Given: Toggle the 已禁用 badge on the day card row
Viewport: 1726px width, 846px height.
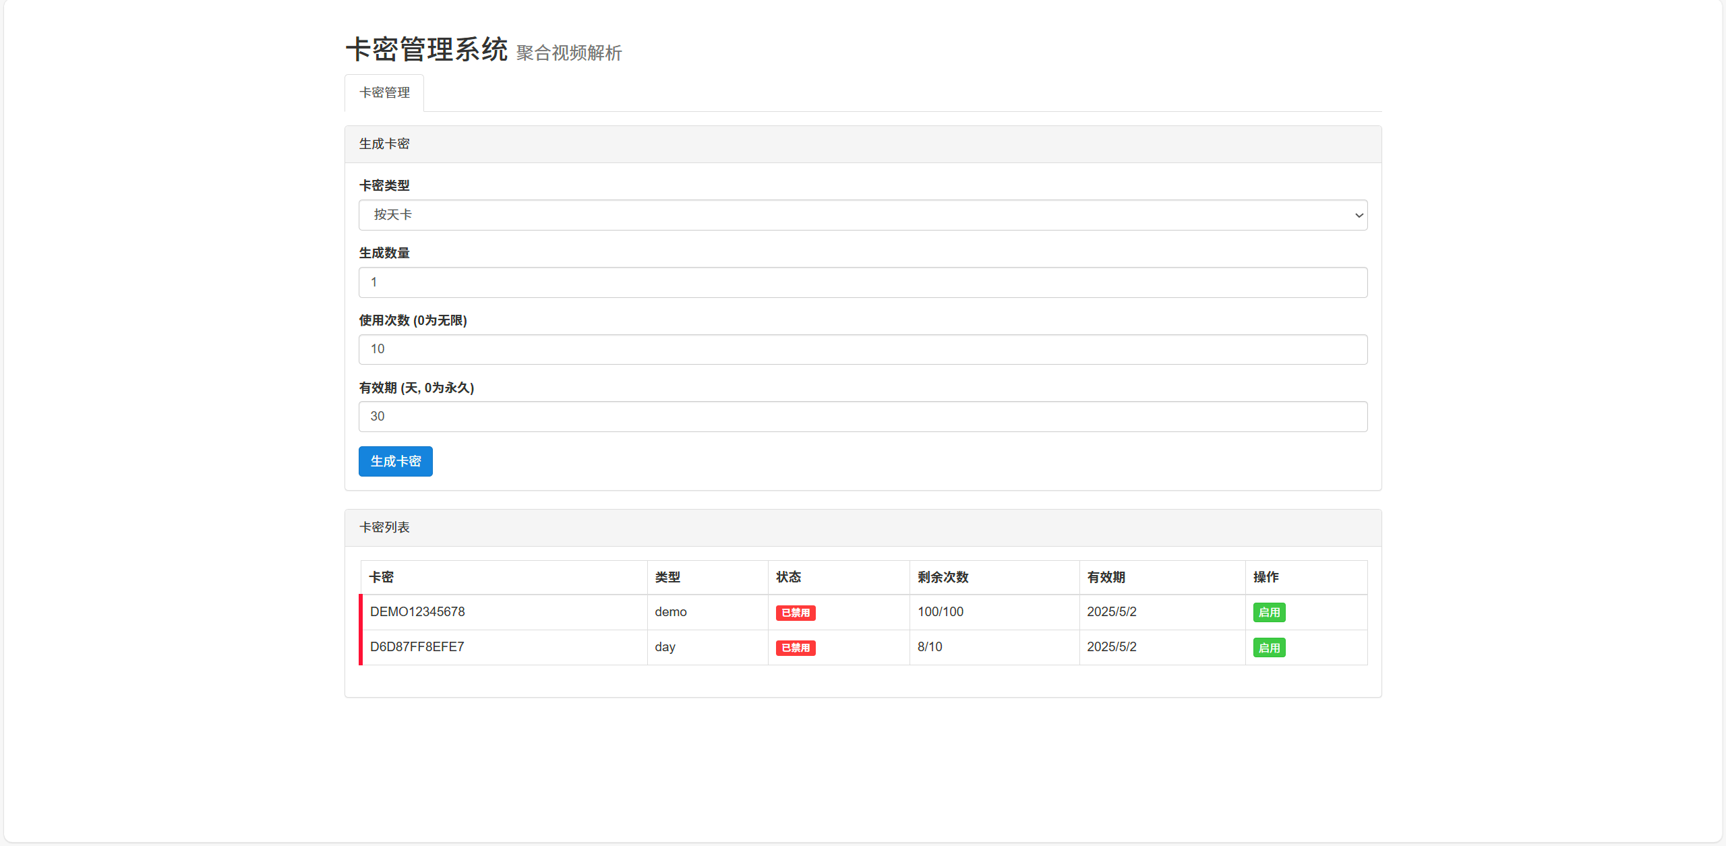Looking at the screenshot, I should [x=796, y=647].
